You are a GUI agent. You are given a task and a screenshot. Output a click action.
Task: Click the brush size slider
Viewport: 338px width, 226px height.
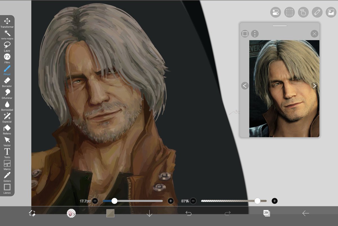pos(133,201)
